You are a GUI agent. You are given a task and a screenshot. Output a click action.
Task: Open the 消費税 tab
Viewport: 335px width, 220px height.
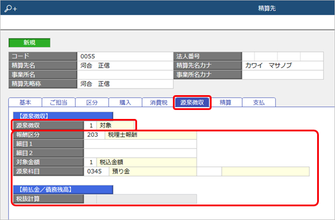point(159,102)
